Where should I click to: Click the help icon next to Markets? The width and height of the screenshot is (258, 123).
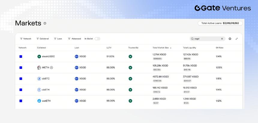(x=45, y=23)
